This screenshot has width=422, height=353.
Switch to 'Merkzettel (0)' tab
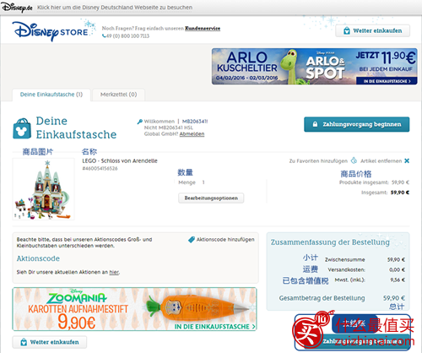tap(118, 95)
